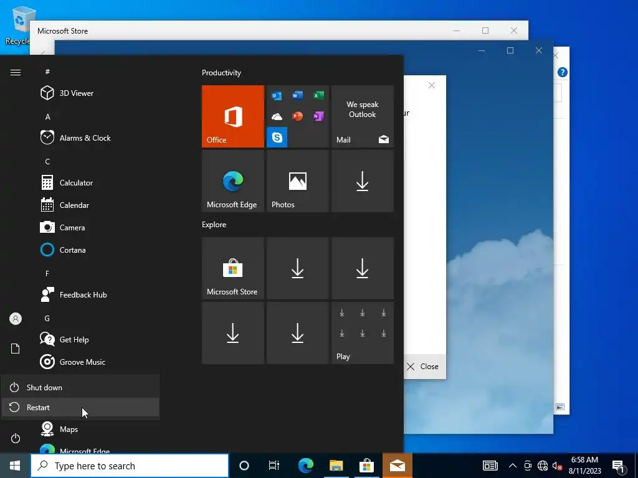Open the Play folder tile

(x=363, y=333)
